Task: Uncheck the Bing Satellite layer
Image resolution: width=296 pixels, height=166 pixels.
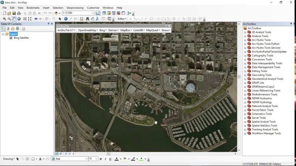Action: click(11, 38)
